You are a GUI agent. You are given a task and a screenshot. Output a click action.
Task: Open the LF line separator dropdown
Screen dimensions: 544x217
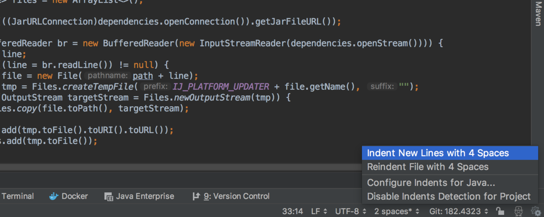pyautogui.click(x=319, y=211)
